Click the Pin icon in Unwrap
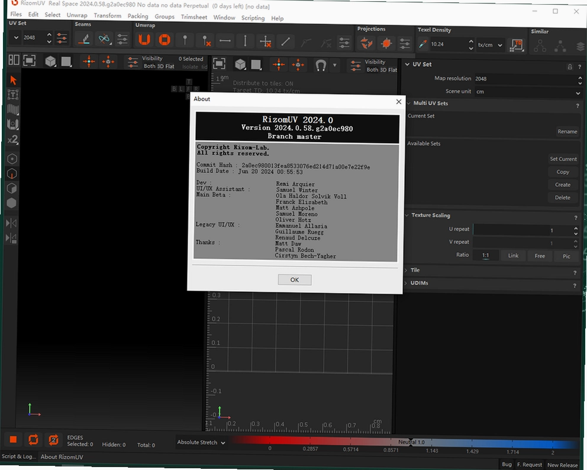 click(x=185, y=40)
